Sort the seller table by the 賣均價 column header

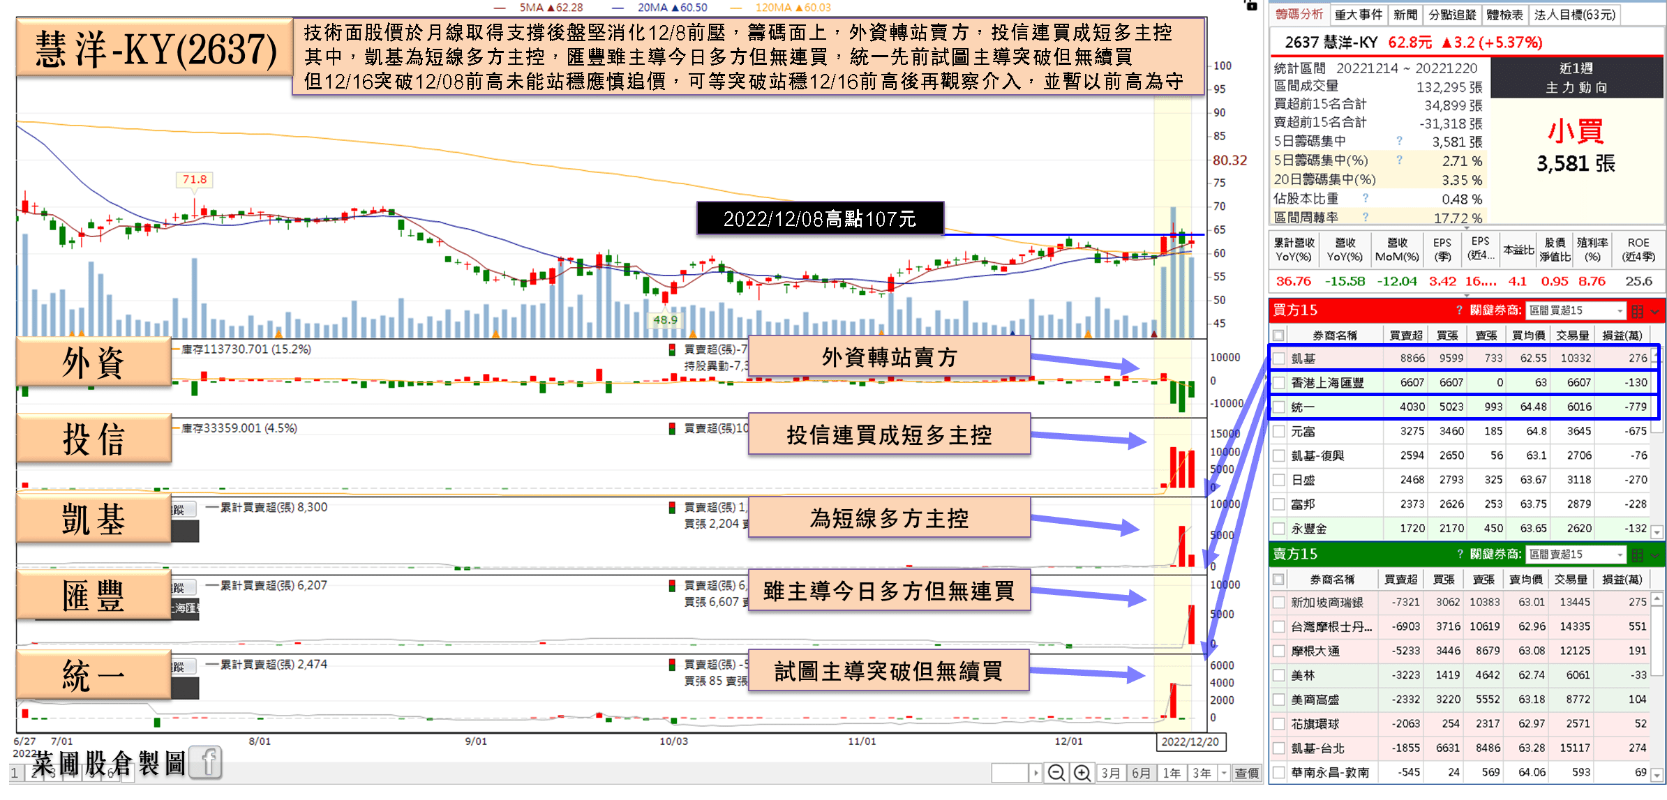click(x=1525, y=579)
